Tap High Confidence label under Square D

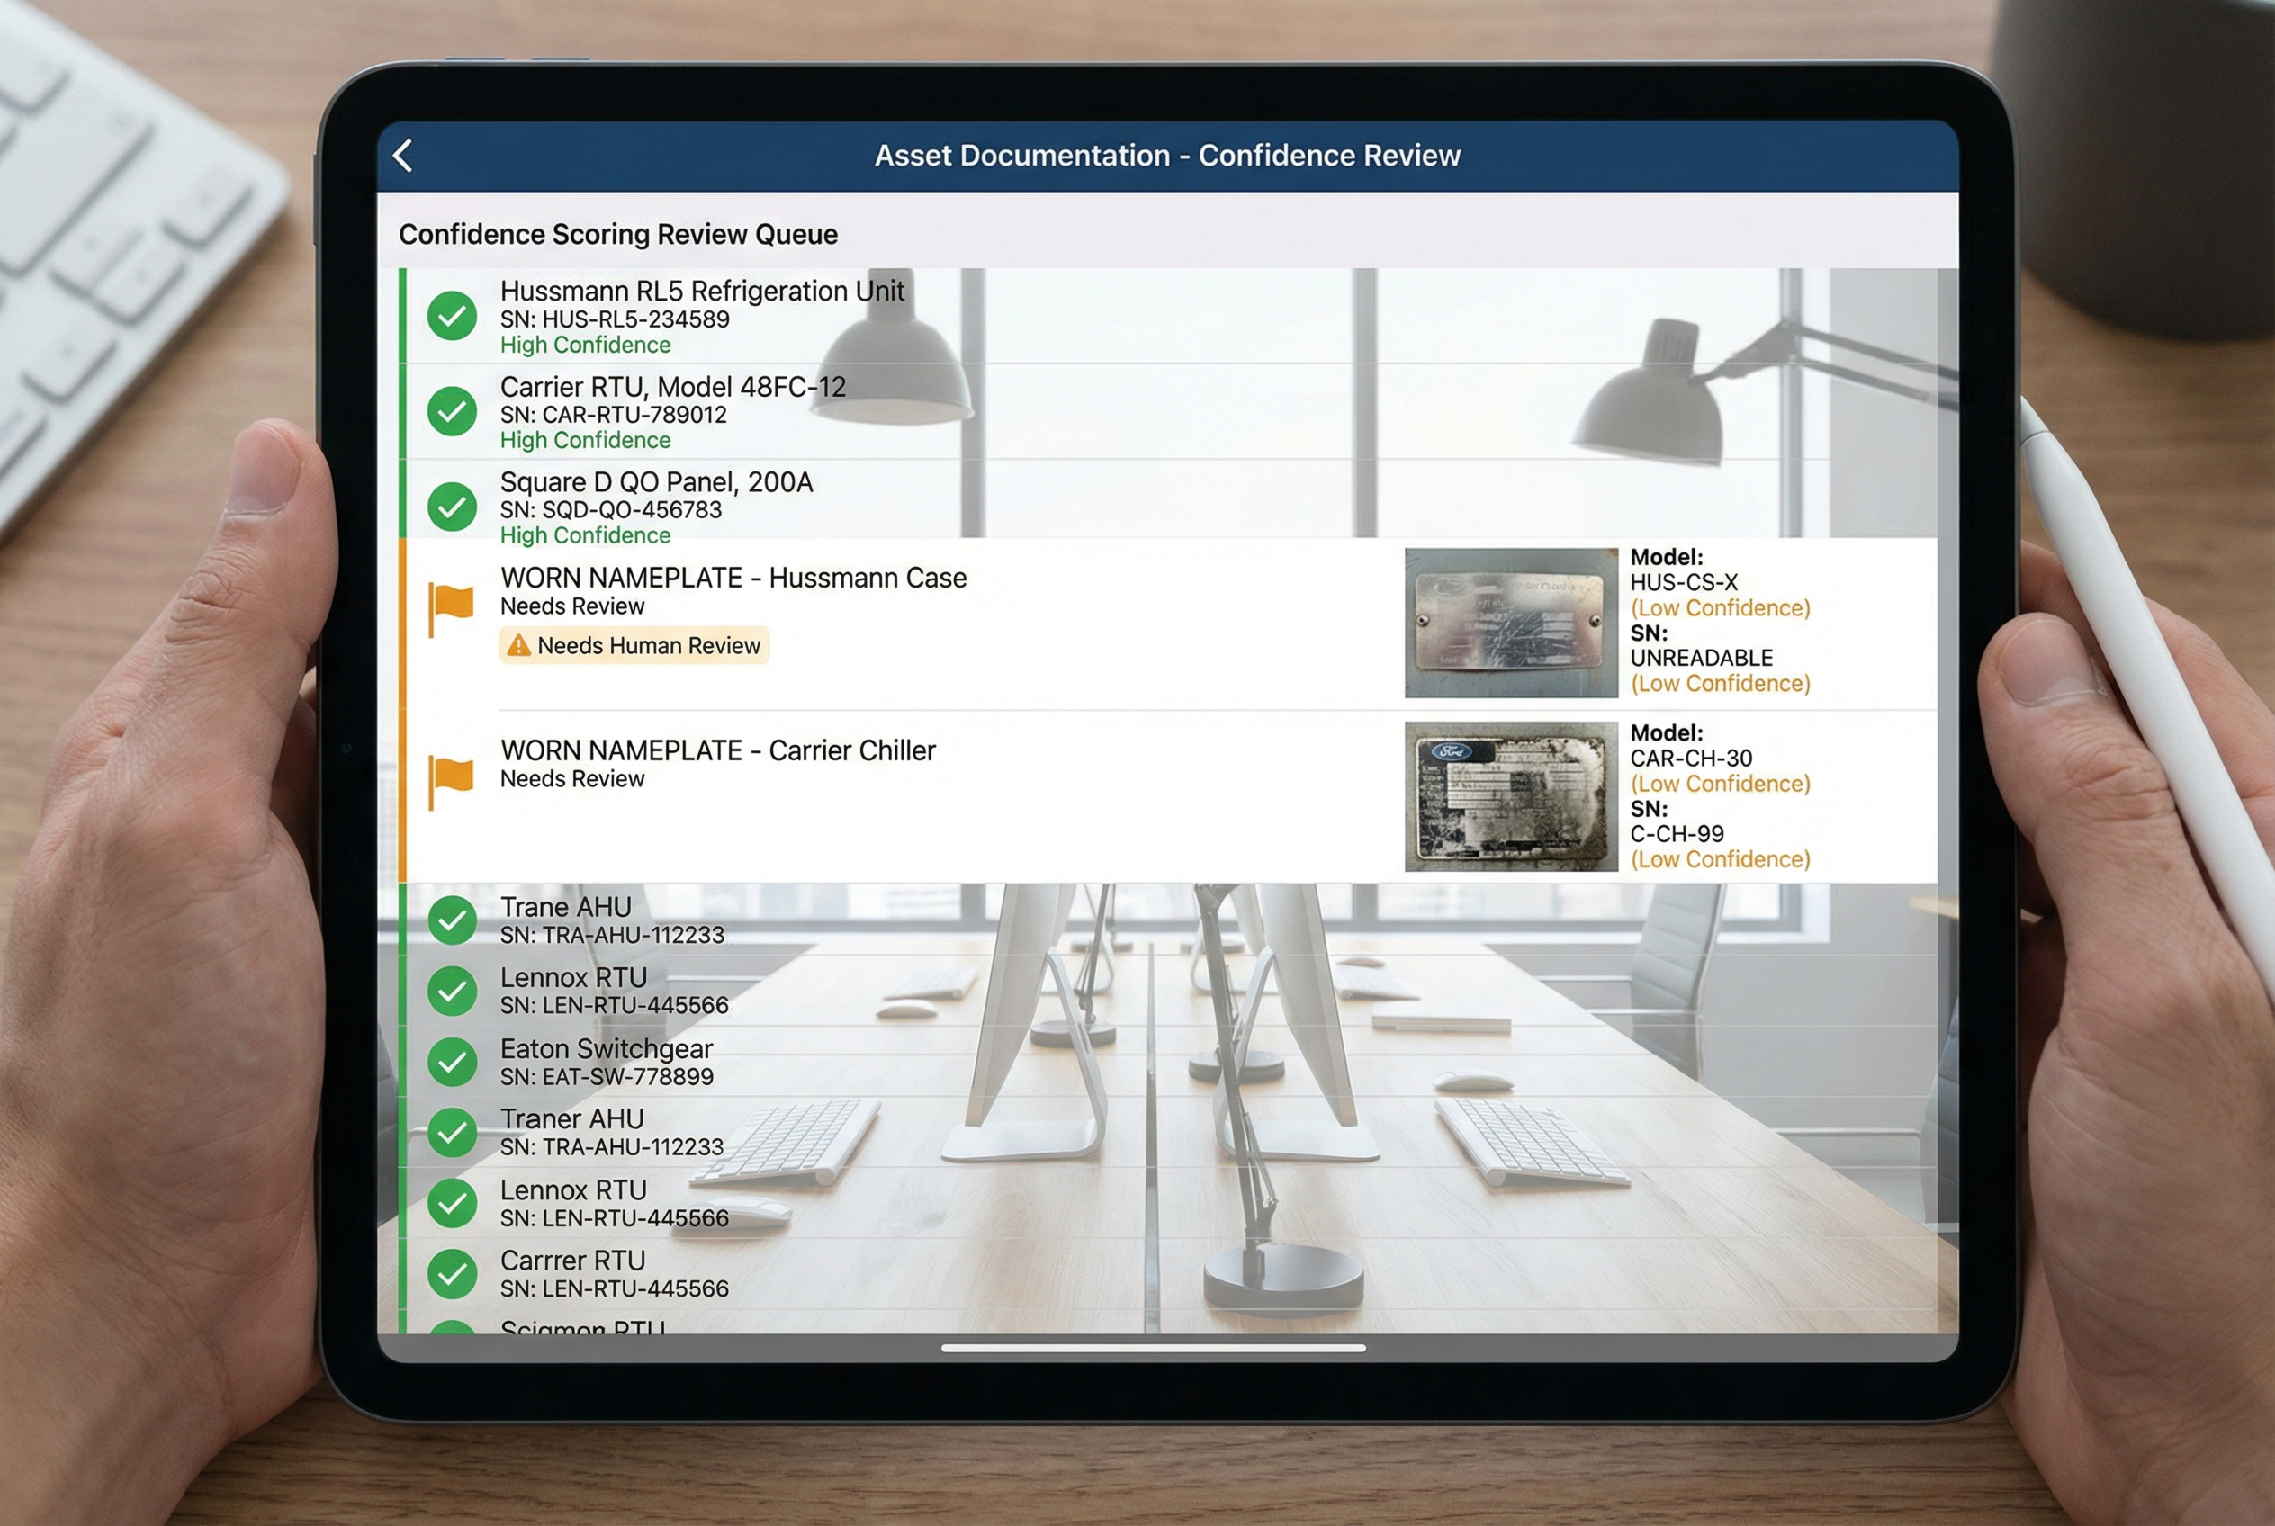(x=585, y=535)
